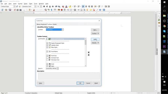Enable the Increase Size command checkbox
The width and height of the screenshot is (168, 94).
click(x=47, y=58)
